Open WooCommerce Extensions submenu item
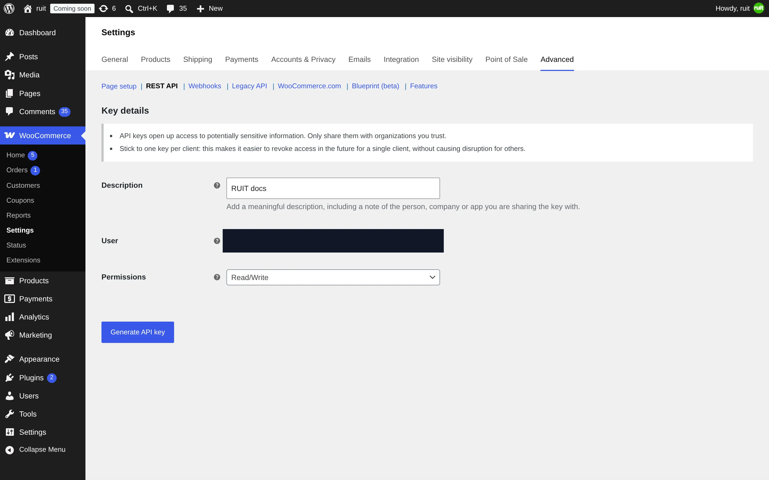Image resolution: width=769 pixels, height=480 pixels. pyautogui.click(x=23, y=260)
